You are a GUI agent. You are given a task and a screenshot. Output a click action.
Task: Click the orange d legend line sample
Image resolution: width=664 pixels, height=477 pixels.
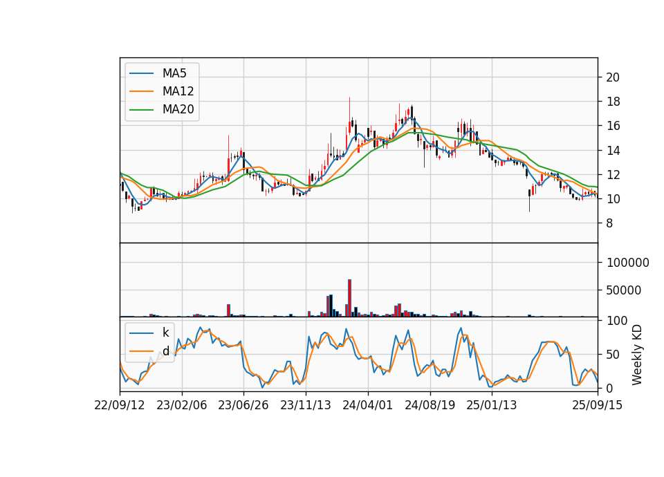141,351
